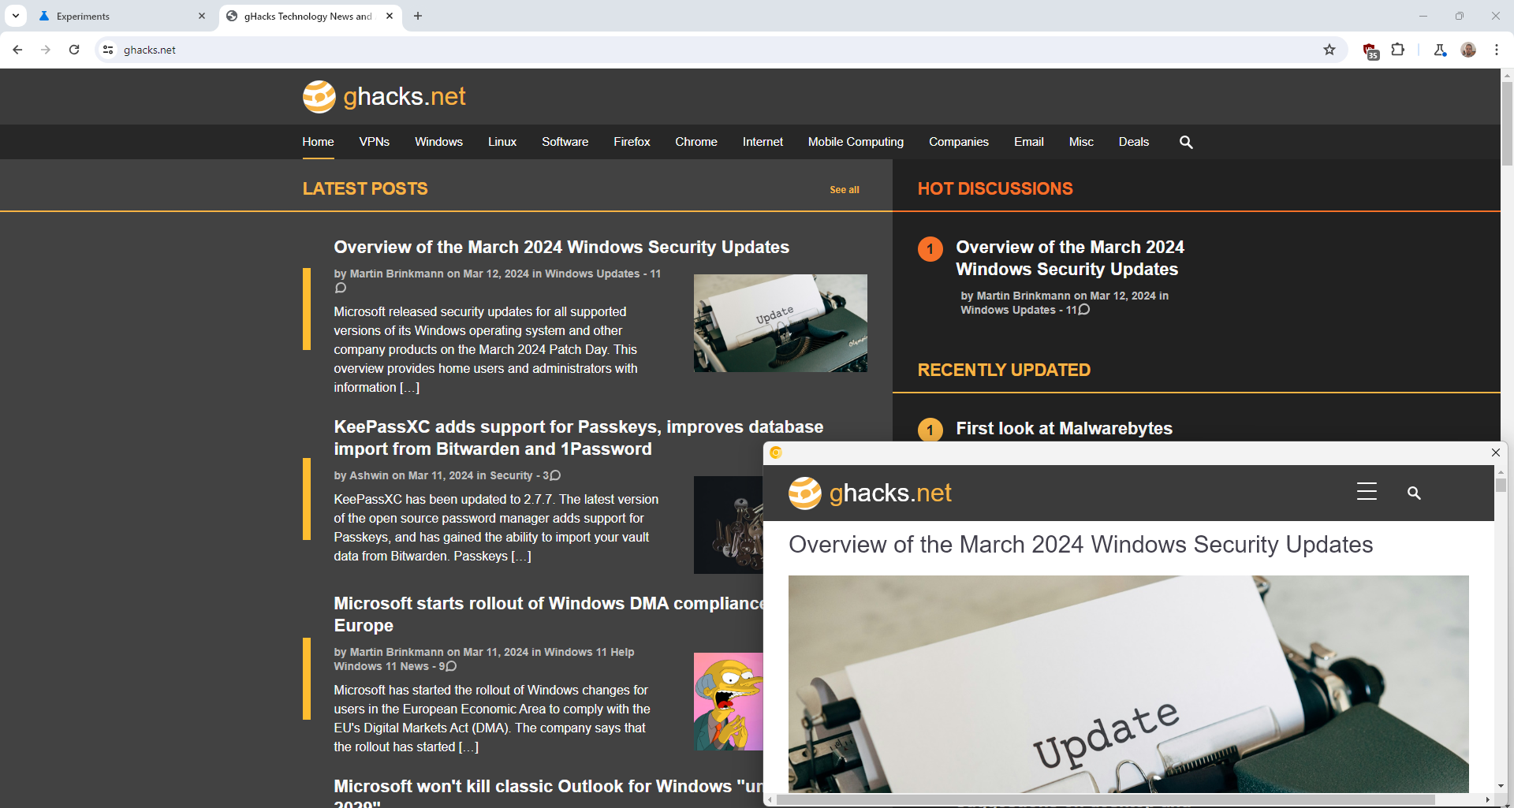This screenshot has height=808, width=1514.
Task: Click the large Update typewriter image in preview
Action: click(1128, 684)
